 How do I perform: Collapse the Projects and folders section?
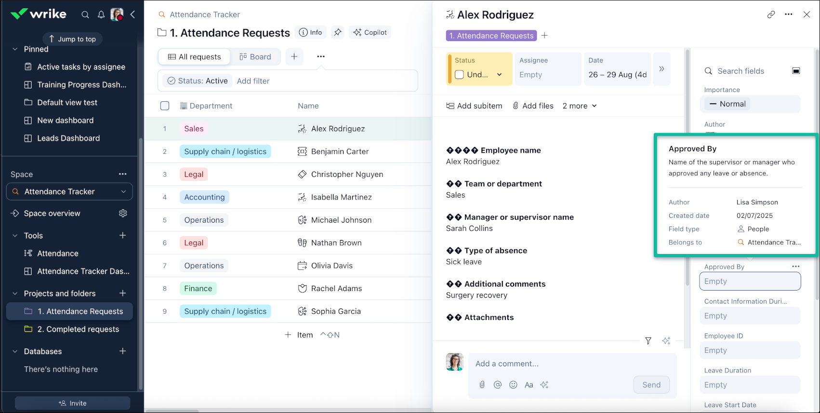(15, 293)
